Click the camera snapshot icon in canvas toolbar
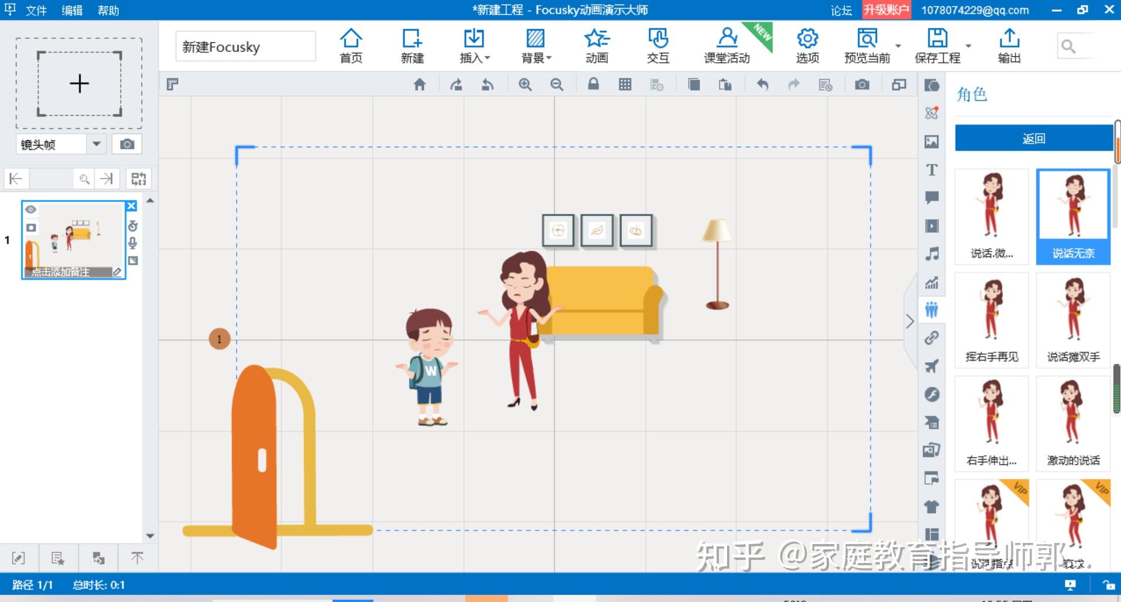The image size is (1121, 602). click(x=862, y=85)
